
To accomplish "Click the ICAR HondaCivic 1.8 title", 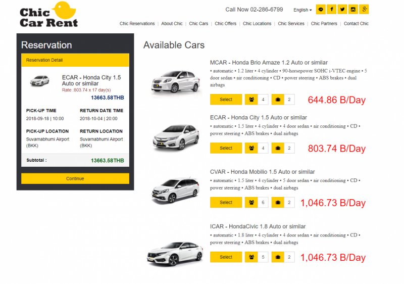I will [258, 226].
